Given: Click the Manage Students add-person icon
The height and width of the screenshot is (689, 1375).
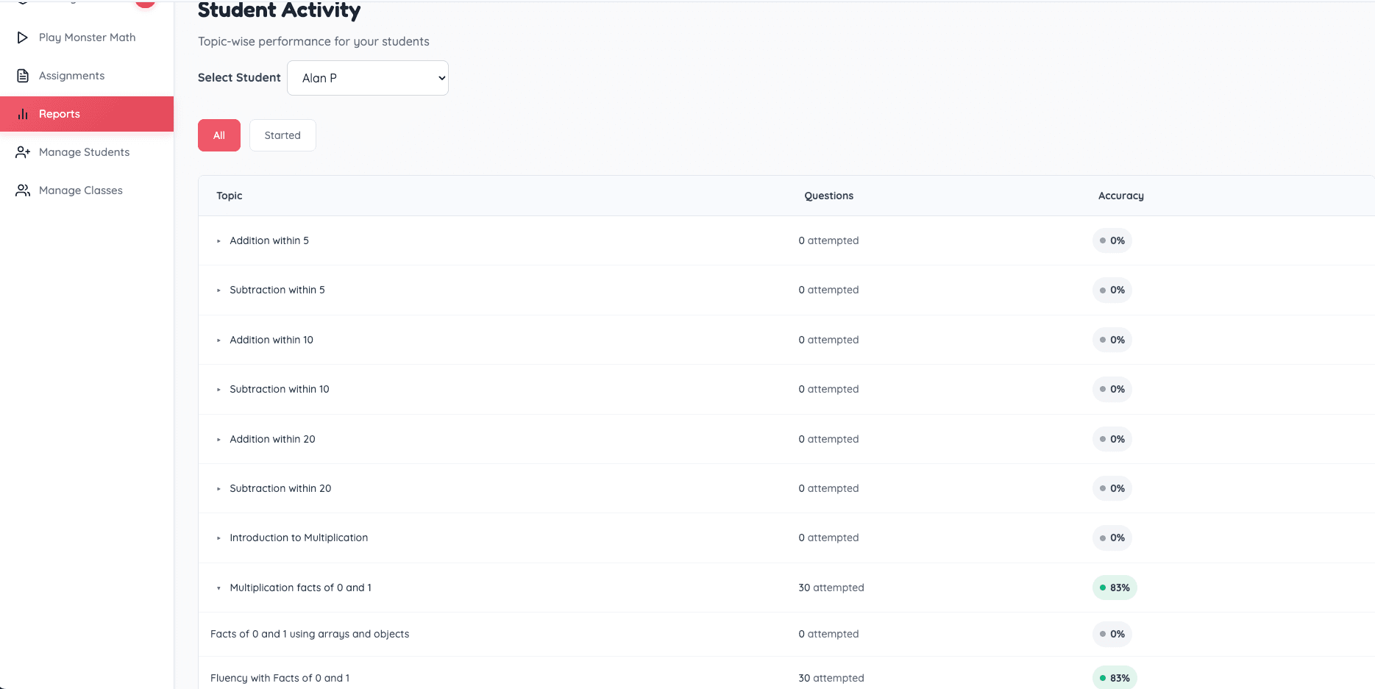Looking at the screenshot, I should click(x=23, y=152).
